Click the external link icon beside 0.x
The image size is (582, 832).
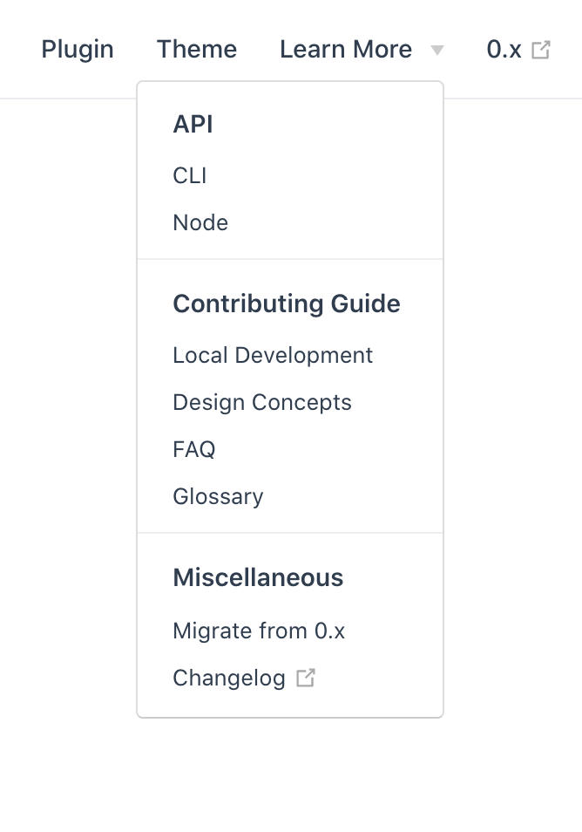541,50
